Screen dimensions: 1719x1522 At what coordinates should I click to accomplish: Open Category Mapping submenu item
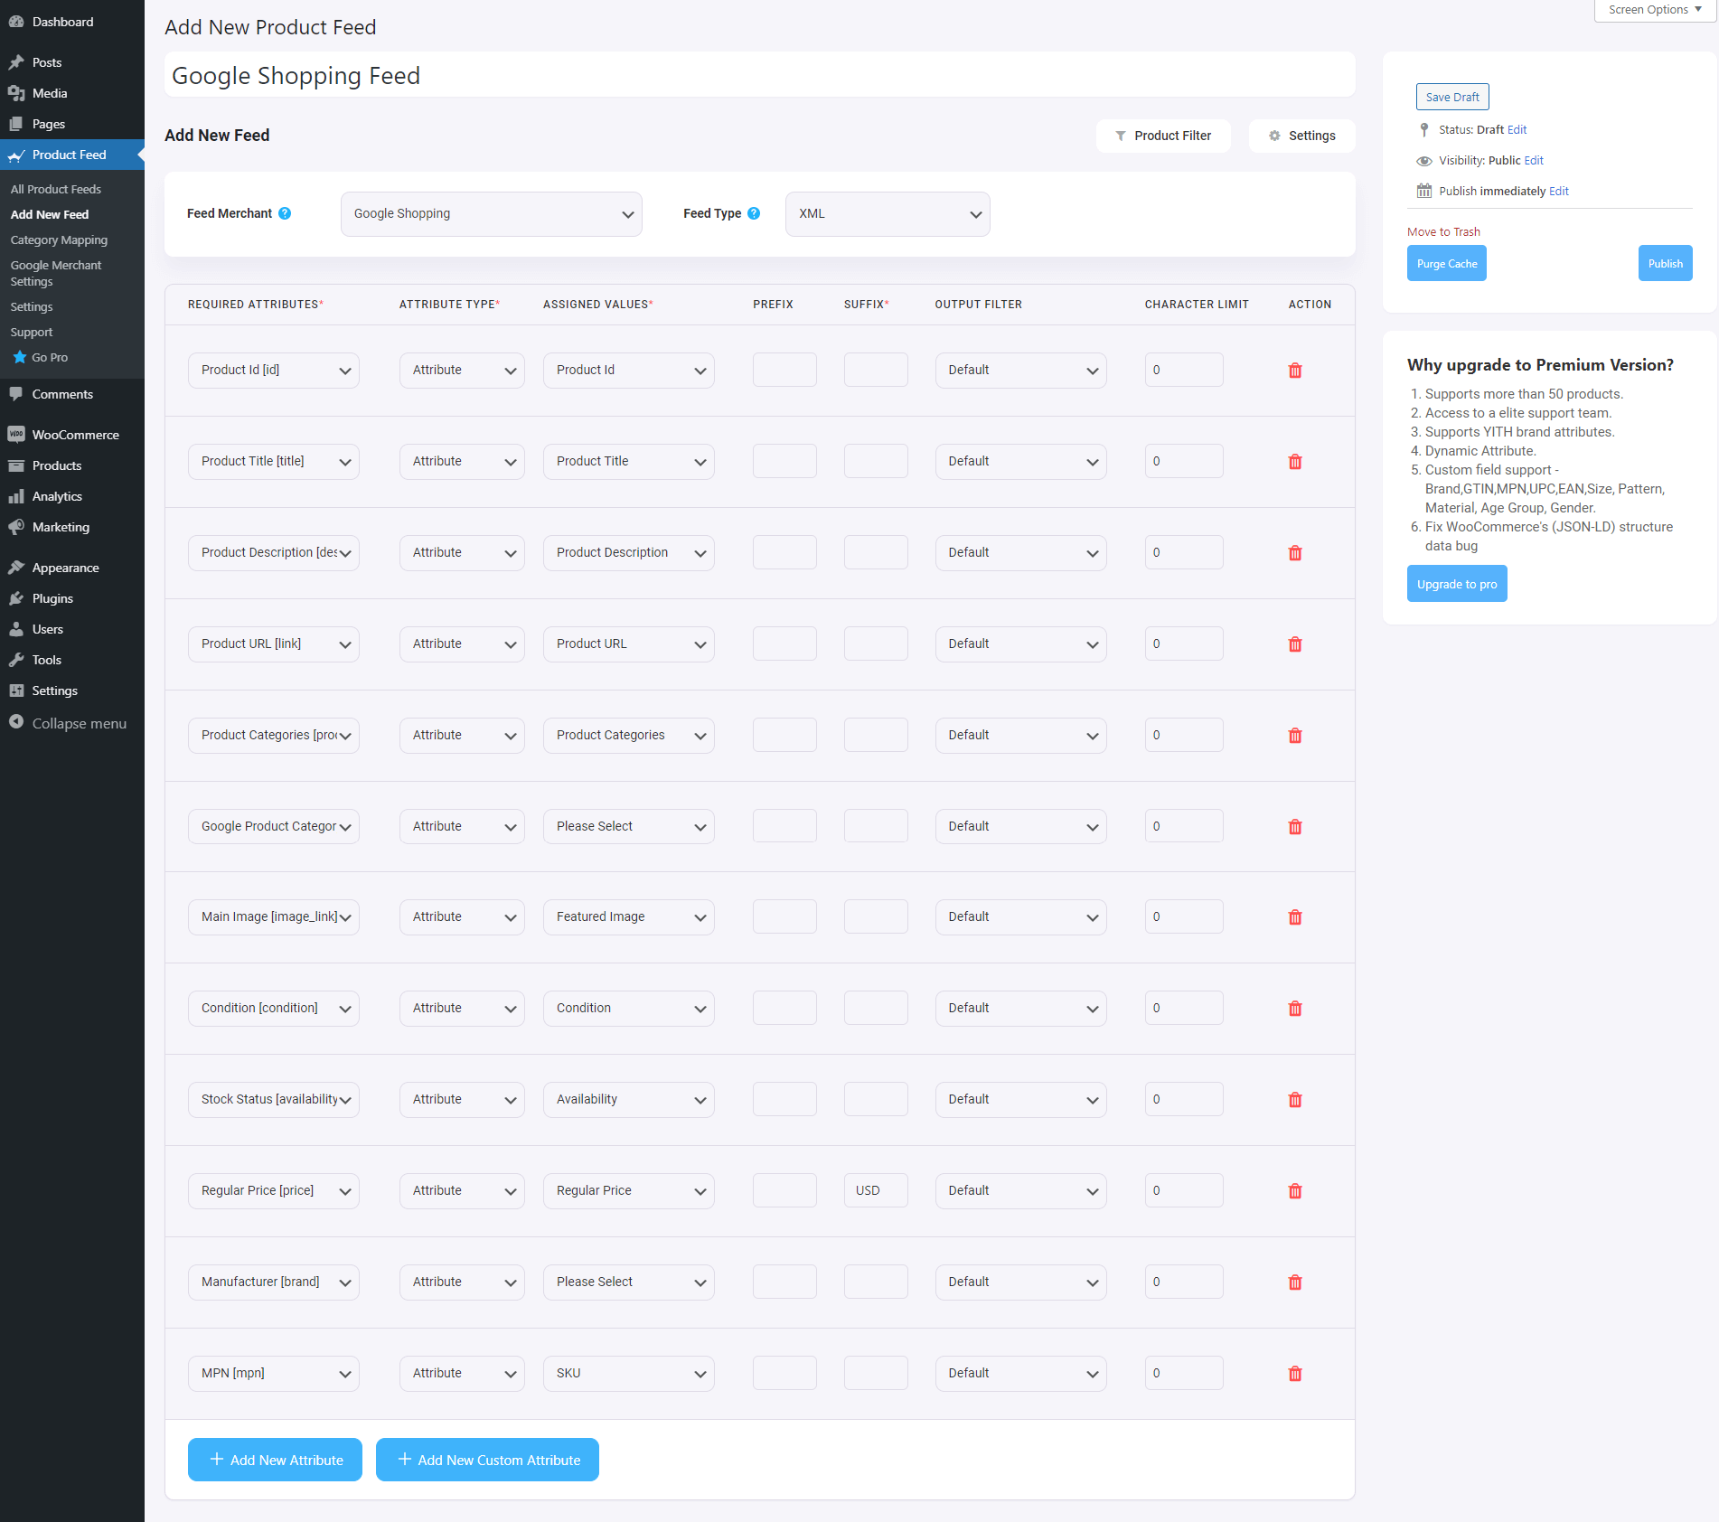click(59, 240)
